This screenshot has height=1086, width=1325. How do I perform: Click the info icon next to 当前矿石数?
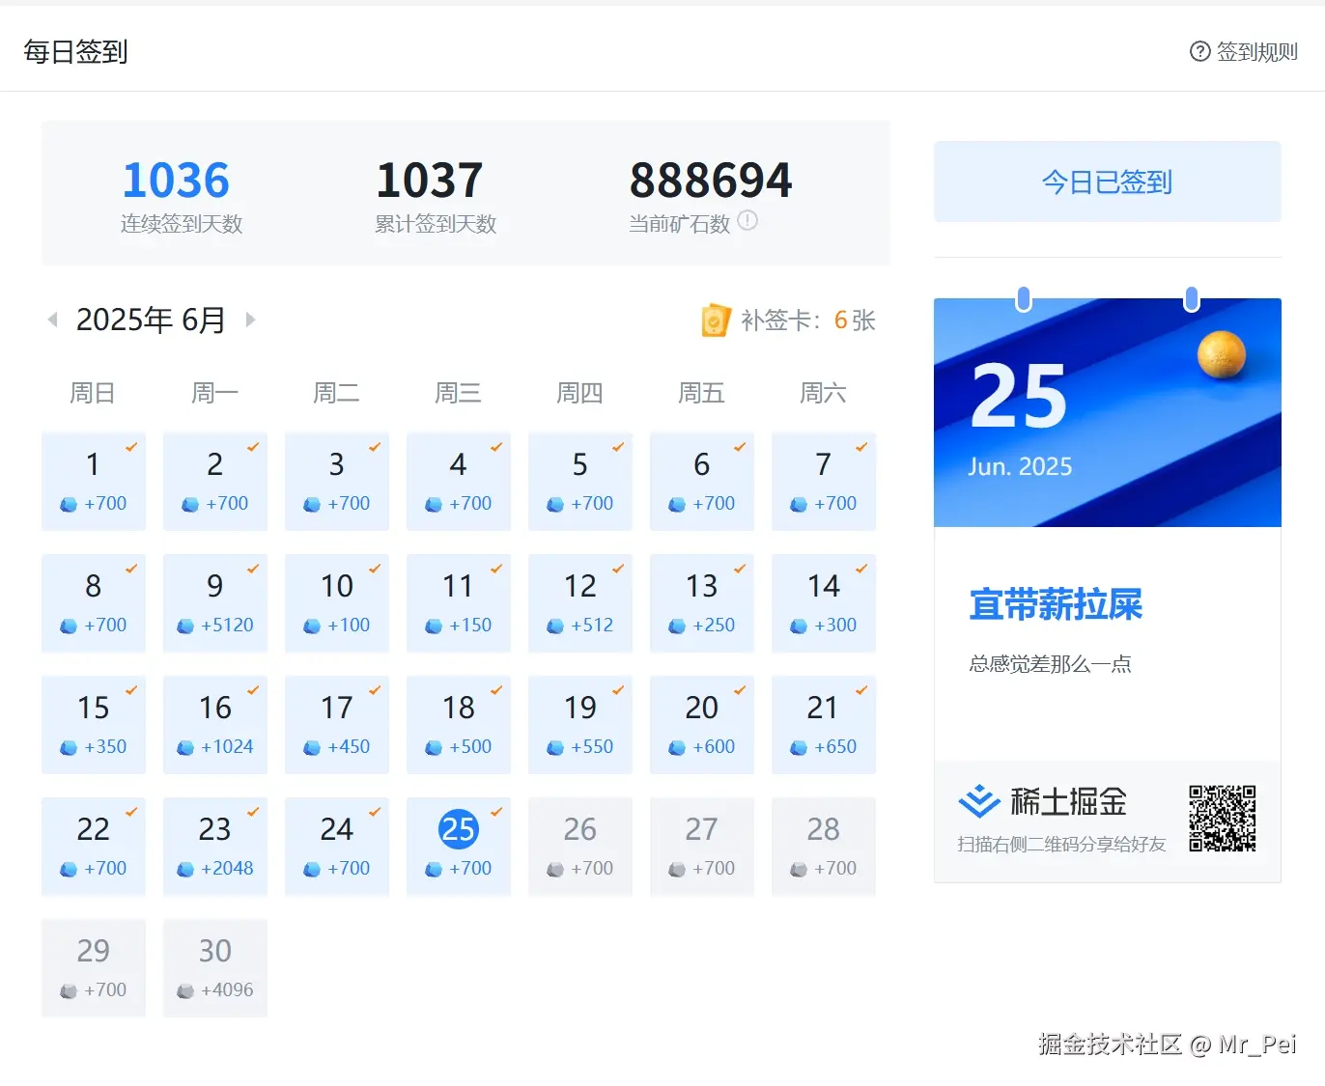click(x=748, y=221)
